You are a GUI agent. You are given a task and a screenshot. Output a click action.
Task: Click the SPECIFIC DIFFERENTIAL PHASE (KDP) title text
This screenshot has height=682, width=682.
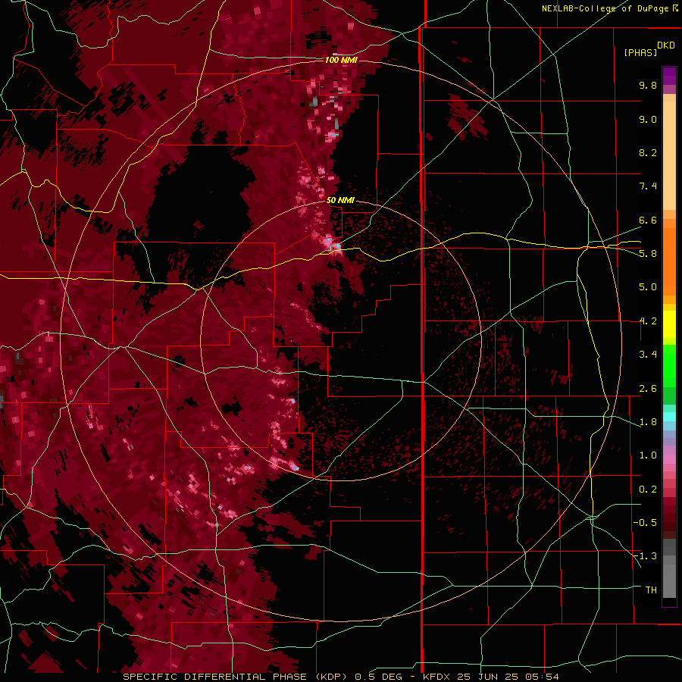pos(235,677)
